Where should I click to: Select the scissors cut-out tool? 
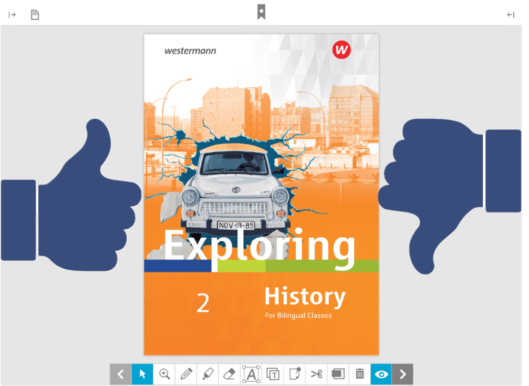pos(316,374)
